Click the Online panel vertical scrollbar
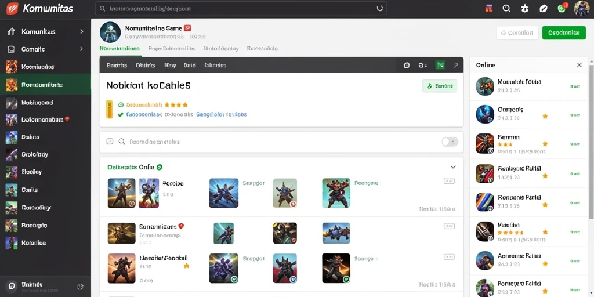594x297 pixels. coord(591,142)
